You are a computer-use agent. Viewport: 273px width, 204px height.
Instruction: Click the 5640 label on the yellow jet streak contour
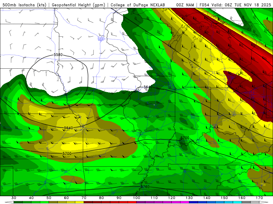pos(69,128)
